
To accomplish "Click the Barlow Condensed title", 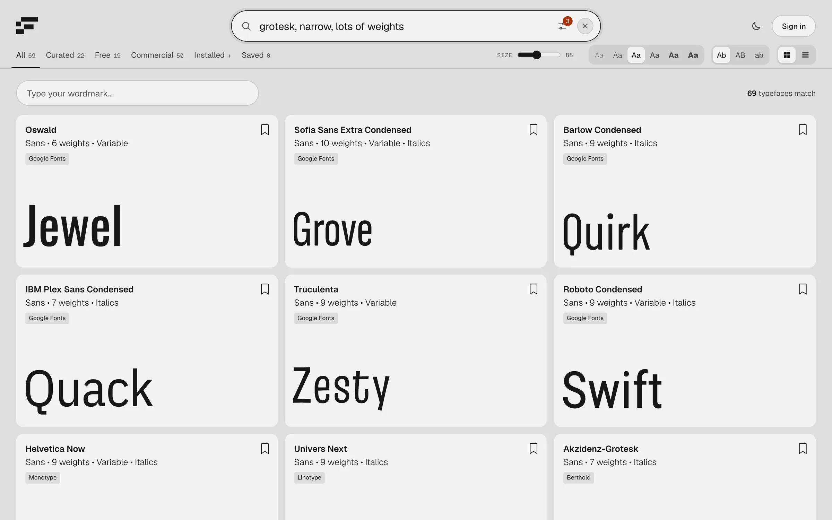I will pos(602,130).
